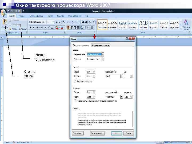The height and width of the screenshot is (144, 192).
Task: Open Font group dialog launcher
Action: click(65, 32)
